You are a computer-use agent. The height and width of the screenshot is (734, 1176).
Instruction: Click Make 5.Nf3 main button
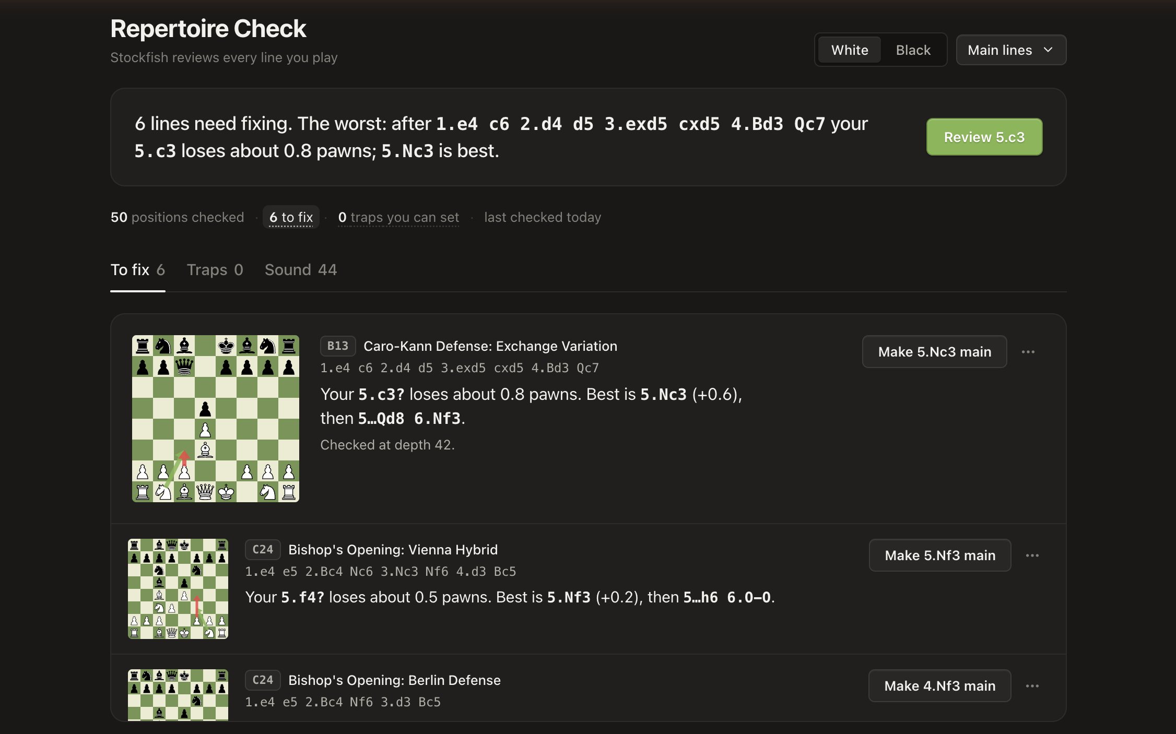pos(939,555)
